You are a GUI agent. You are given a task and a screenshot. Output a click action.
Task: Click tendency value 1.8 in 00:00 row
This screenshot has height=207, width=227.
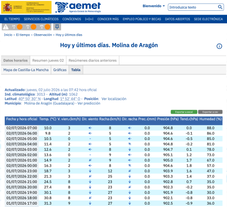[189, 166]
